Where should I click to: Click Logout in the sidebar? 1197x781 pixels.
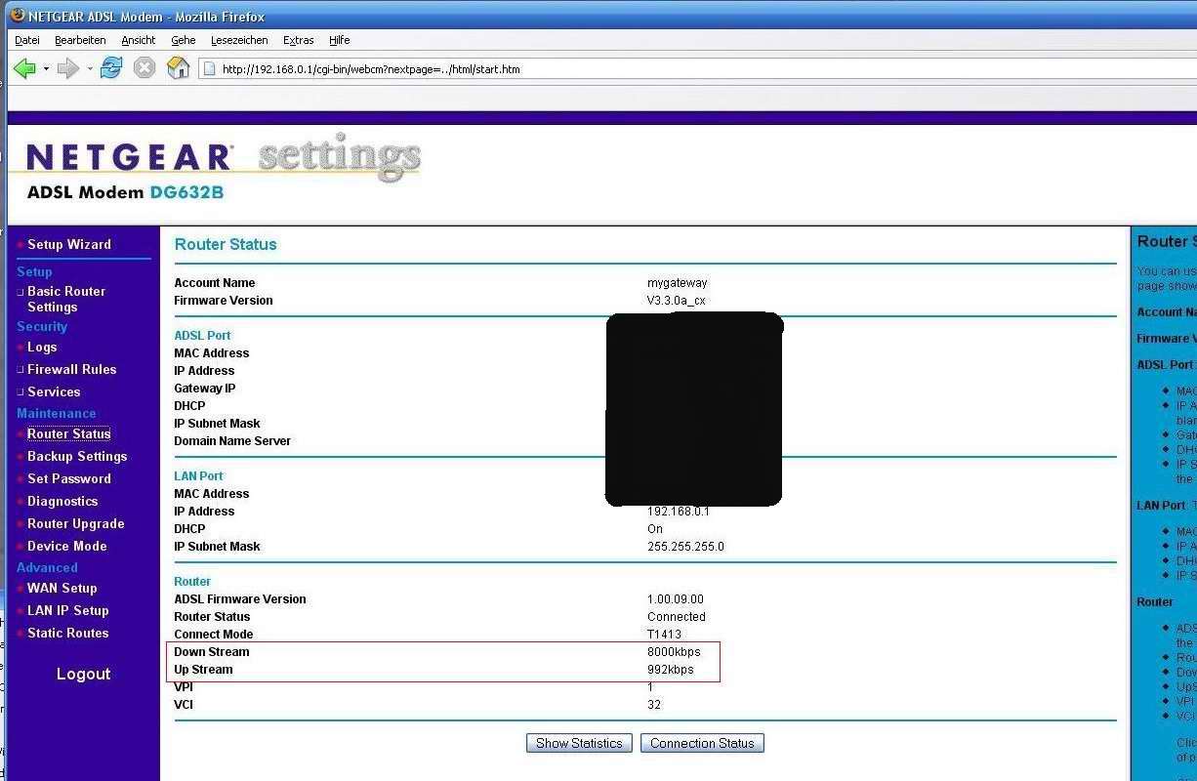(83, 674)
